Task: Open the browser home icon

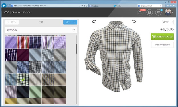Action: 168,5
